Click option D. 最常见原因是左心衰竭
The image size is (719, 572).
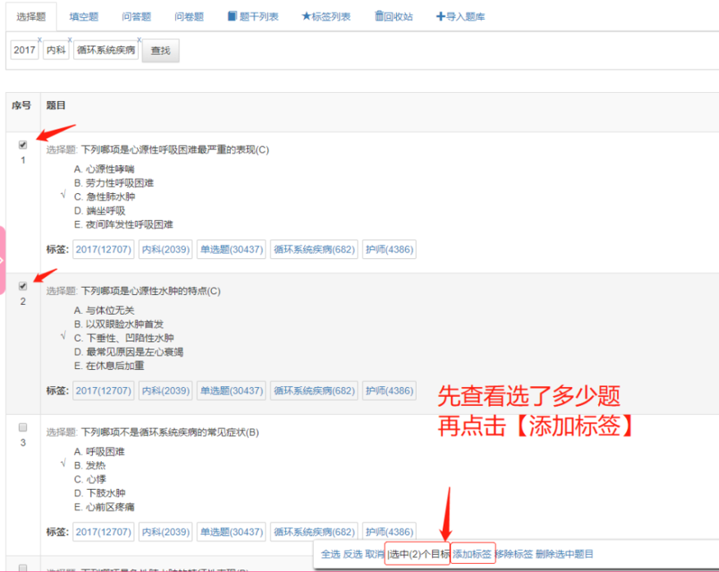point(129,352)
